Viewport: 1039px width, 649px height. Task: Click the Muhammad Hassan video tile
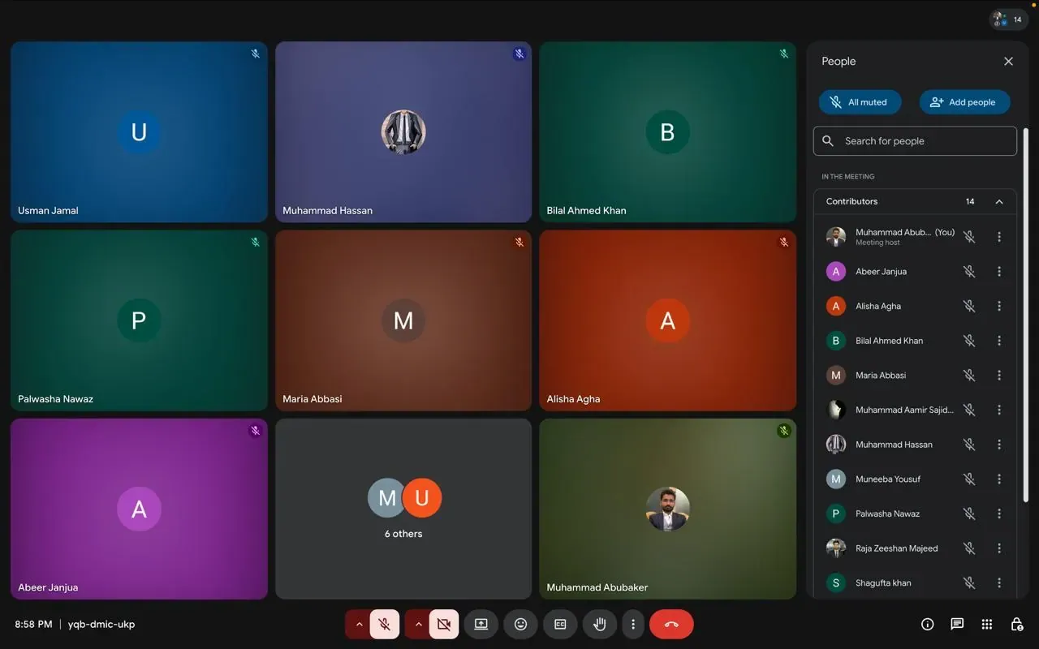(403, 132)
